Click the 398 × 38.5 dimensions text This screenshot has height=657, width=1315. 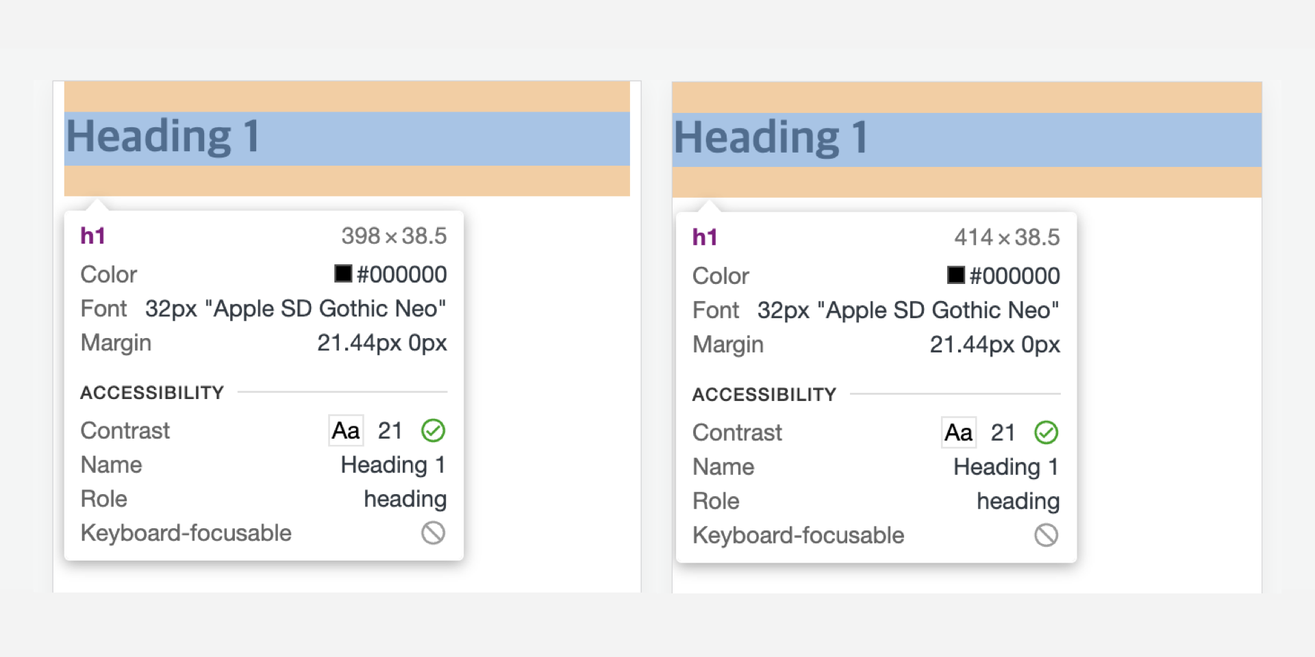pyautogui.click(x=394, y=236)
